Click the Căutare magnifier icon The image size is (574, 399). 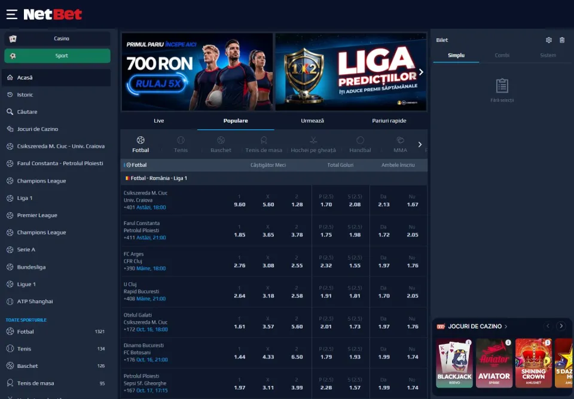10,112
